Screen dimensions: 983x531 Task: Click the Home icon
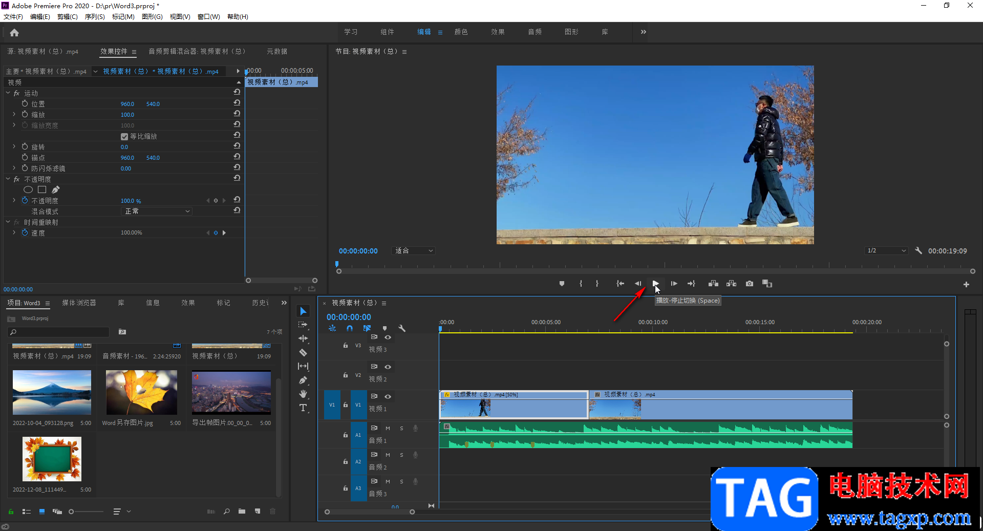click(x=14, y=33)
